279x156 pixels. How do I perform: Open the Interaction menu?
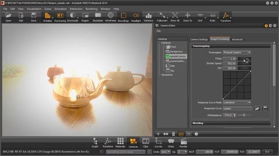coord(76,9)
